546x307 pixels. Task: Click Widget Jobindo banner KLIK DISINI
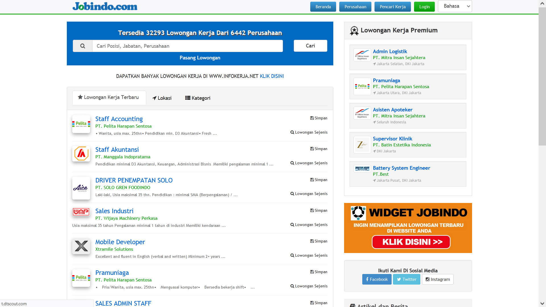click(x=411, y=242)
